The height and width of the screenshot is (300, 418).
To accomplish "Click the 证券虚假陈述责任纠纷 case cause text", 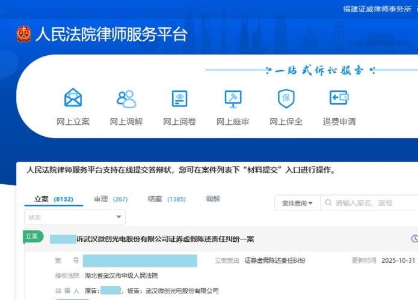I will pos(275,260).
